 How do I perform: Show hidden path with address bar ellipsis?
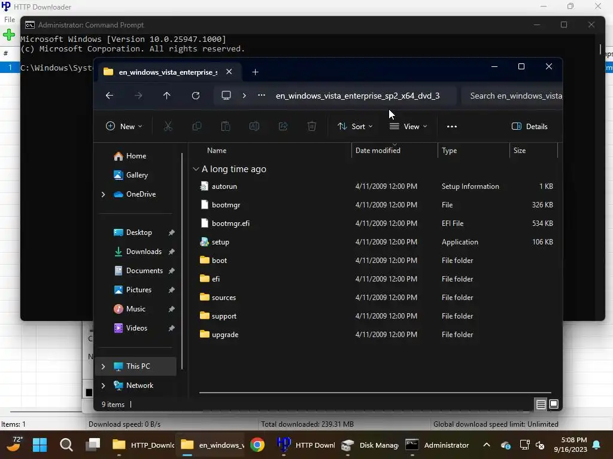262,95
